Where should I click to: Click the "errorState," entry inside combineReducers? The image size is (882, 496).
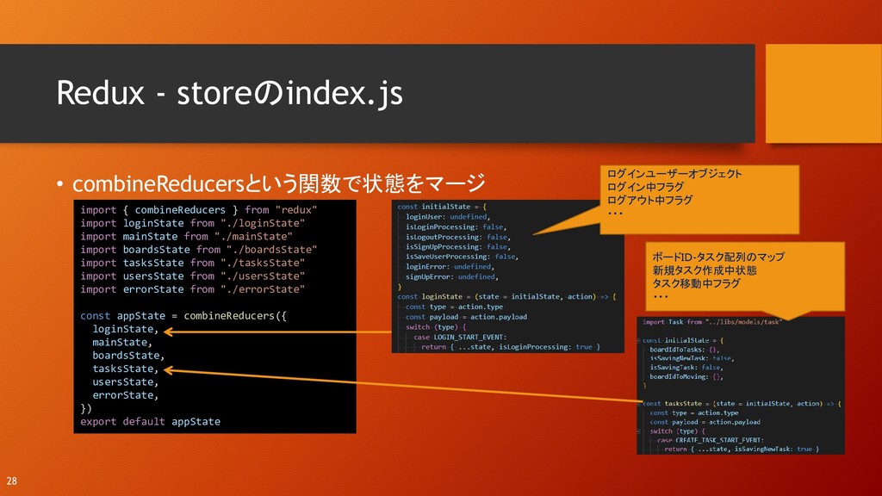[x=126, y=394]
